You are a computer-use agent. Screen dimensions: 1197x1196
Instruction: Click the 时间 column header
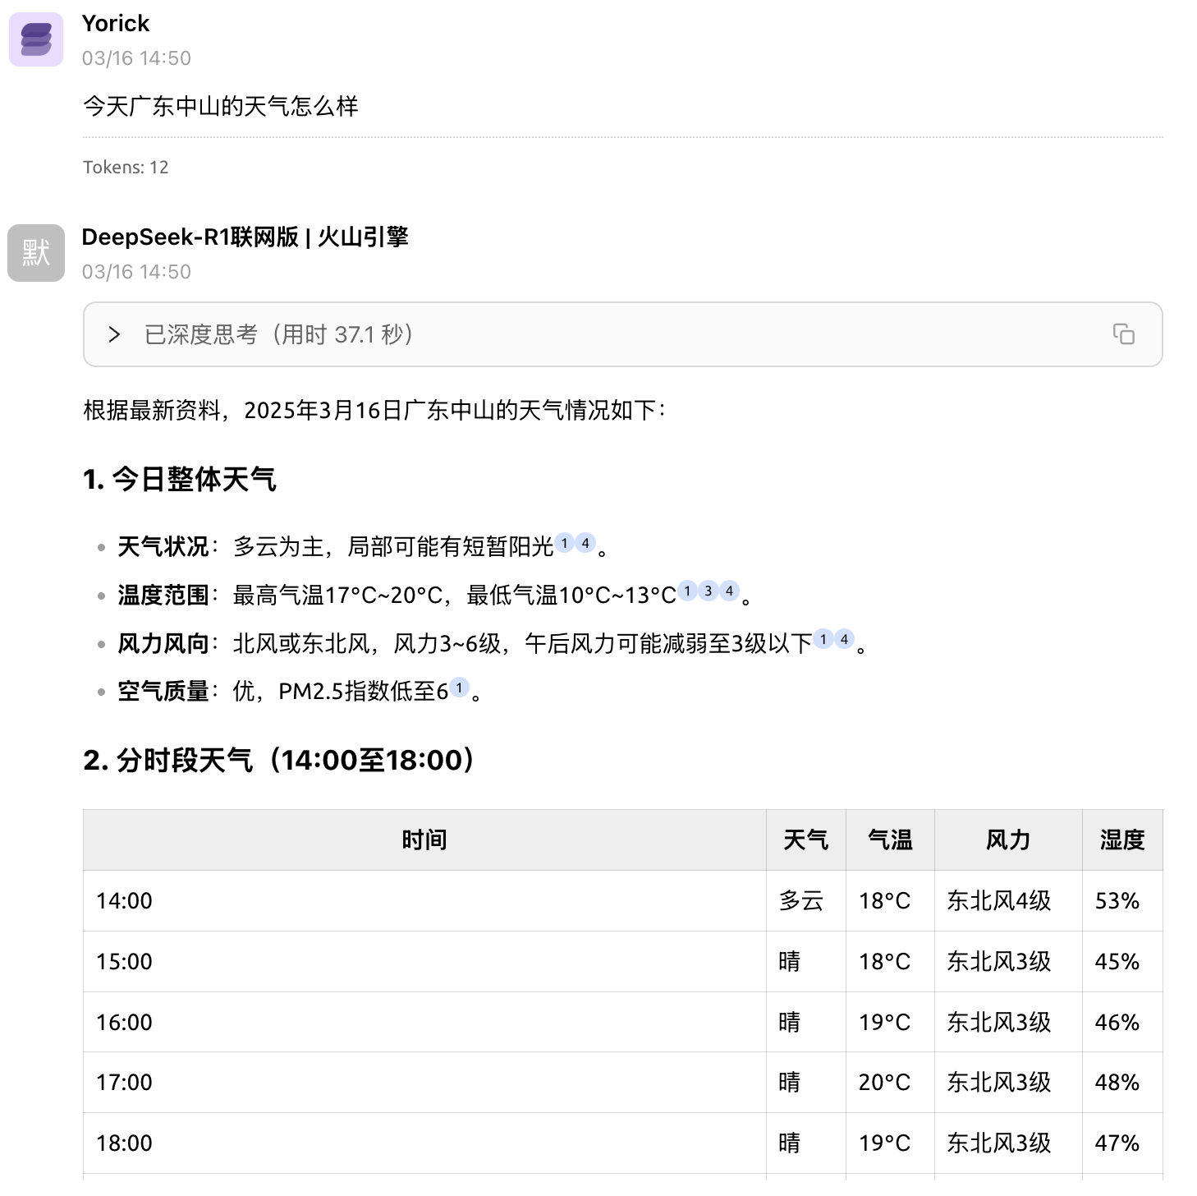424,839
